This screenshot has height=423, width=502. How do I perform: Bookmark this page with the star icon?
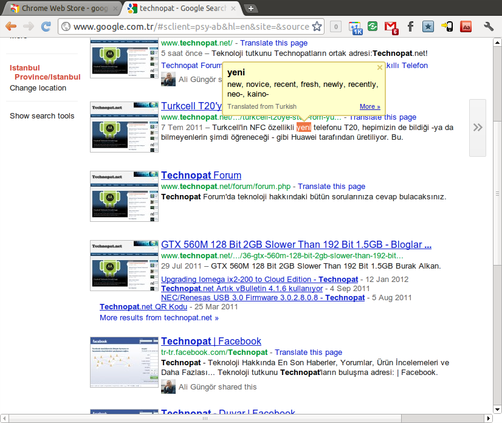pyautogui.click(x=317, y=26)
